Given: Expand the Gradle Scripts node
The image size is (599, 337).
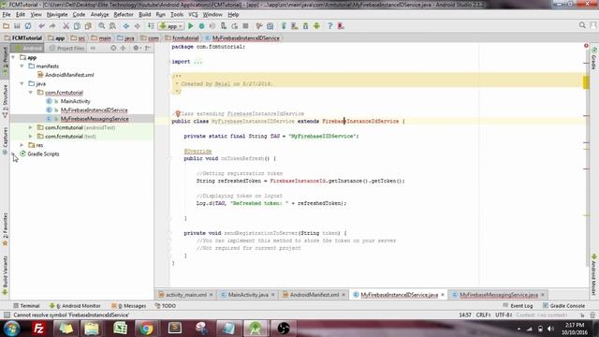Looking at the screenshot, I should 13,154.
